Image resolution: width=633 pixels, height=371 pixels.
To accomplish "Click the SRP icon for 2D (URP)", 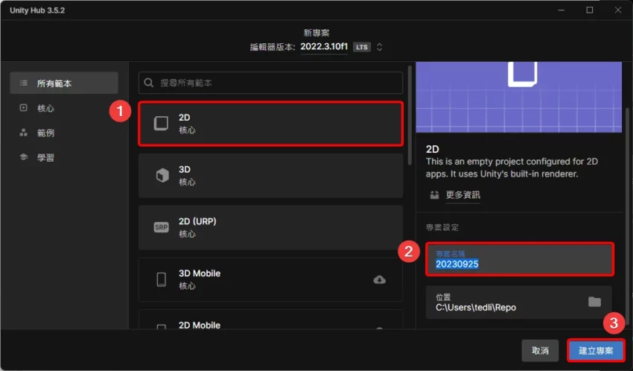I will (161, 228).
